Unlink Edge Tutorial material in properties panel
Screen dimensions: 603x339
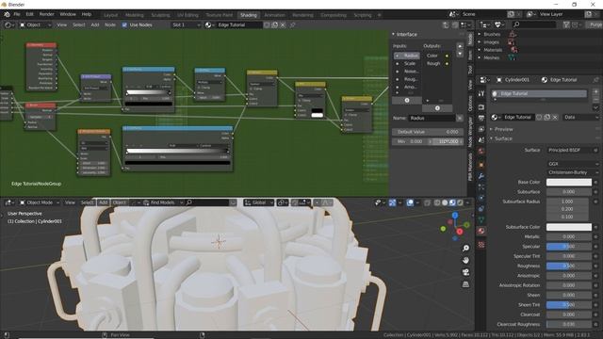(555, 117)
